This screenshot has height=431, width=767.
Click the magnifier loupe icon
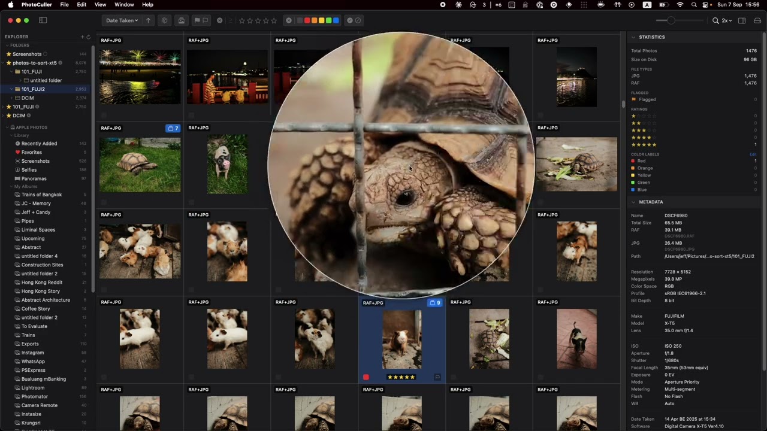tap(715, 20)
